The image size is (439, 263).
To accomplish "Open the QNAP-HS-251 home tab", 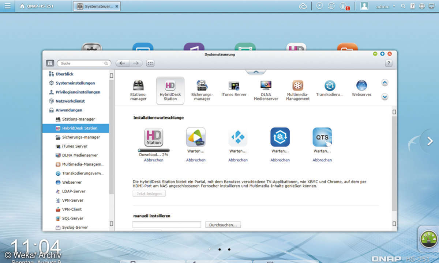I will click(x=37, y=6).
